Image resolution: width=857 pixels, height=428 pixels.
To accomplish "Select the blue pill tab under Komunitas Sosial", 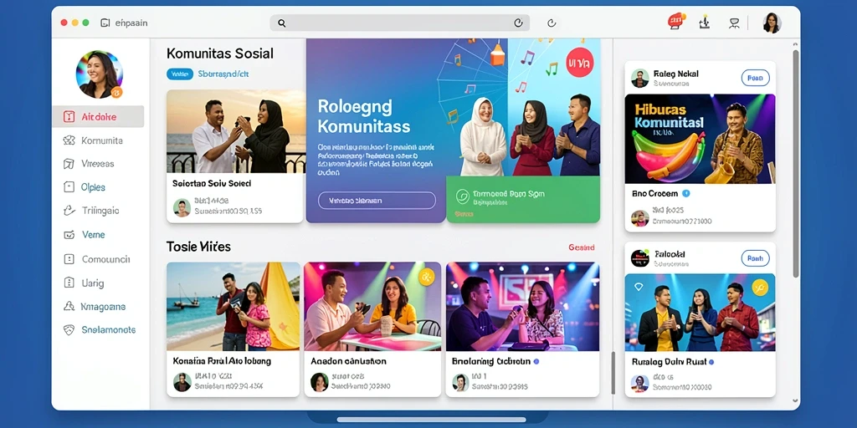I will [180, 74].
